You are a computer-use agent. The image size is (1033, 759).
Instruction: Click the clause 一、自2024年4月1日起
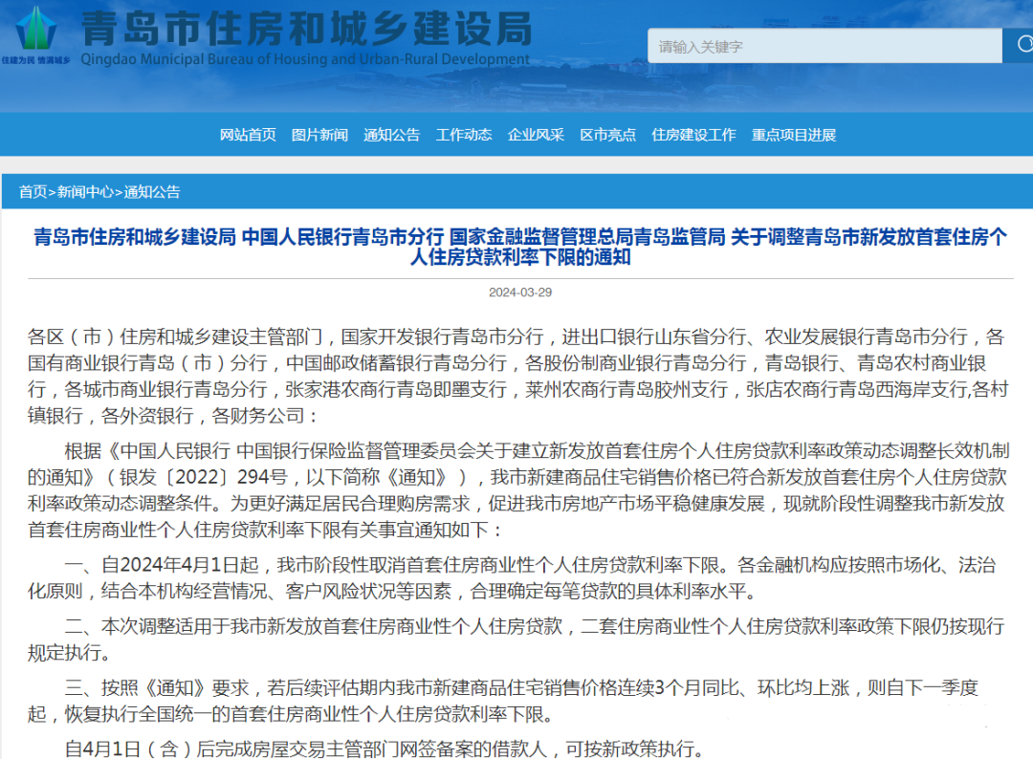coord(511,578)
